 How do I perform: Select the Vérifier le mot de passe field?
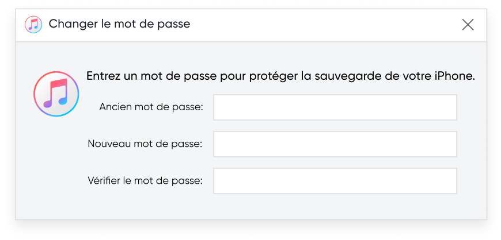pyautogui.click(x=335, y=181)
